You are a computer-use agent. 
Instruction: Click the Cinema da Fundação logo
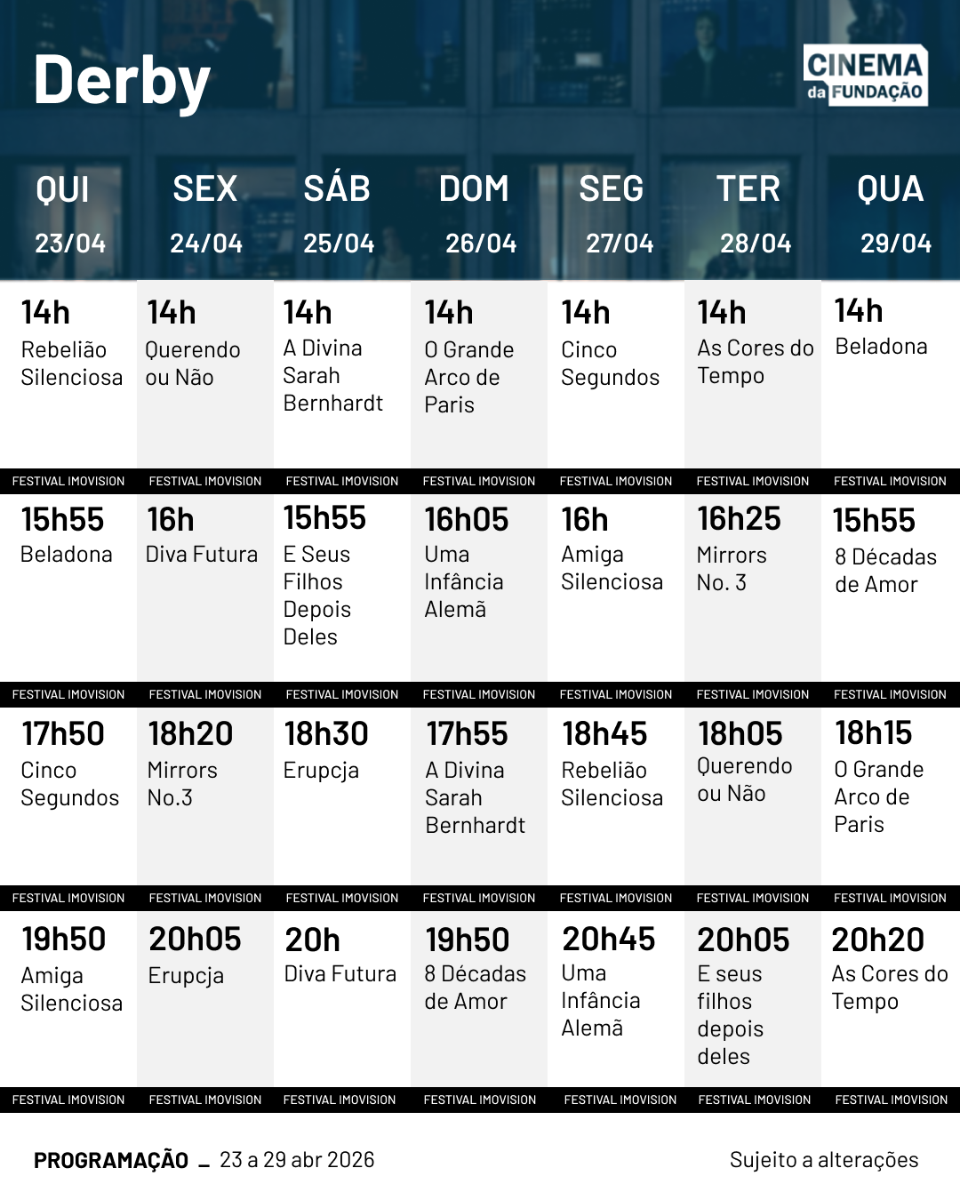[865, 76]
